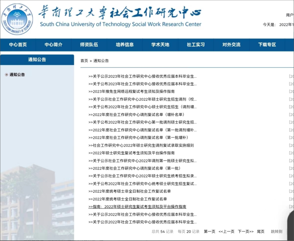Open 2022年度社会工作研究中心调剂复试名单（增补名单）

(137, 114)
